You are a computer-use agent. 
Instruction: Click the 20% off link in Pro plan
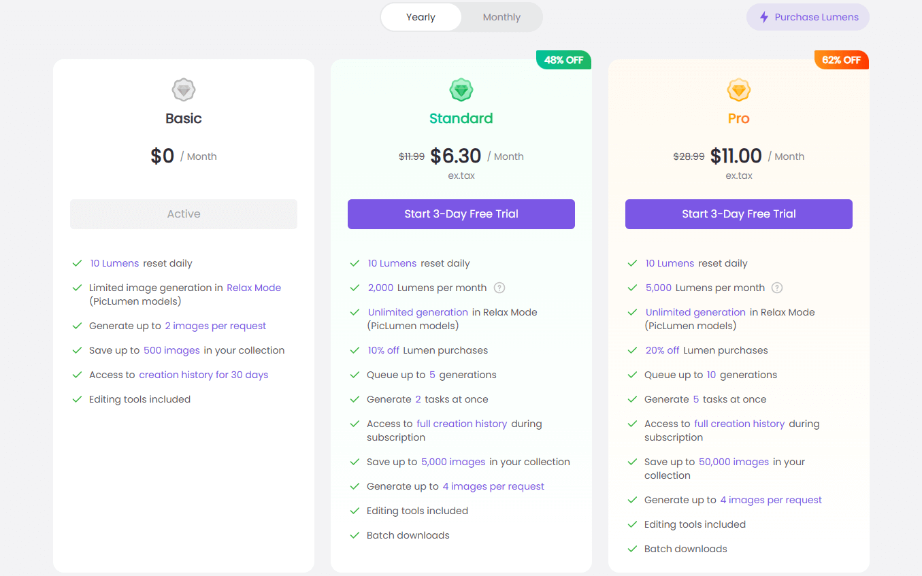663,350
